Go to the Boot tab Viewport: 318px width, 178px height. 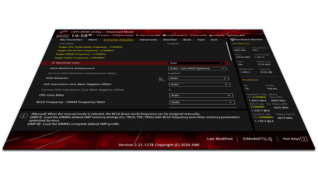point(187,40)
